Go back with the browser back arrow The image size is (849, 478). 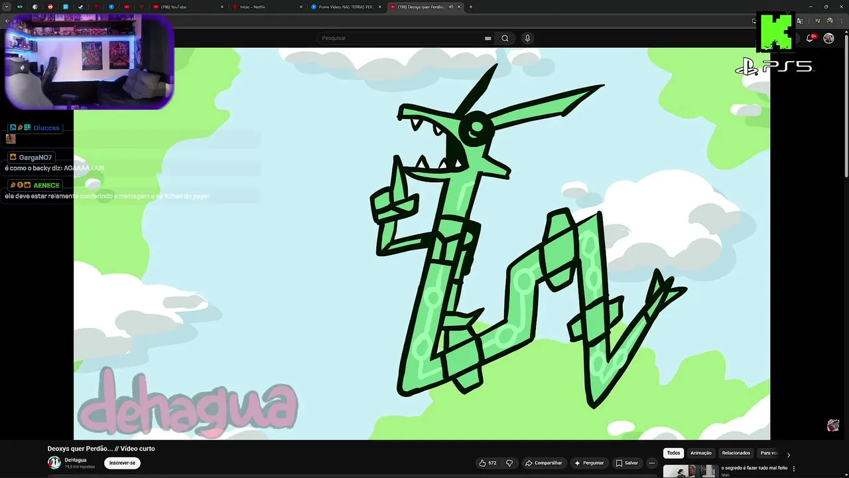pos(7,21)
